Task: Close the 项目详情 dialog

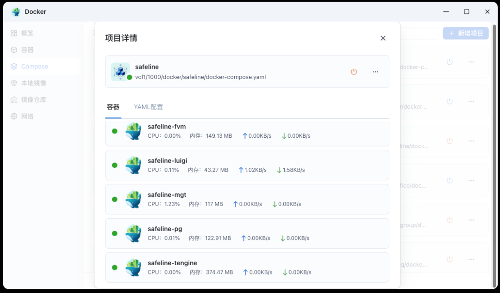Action: click(x=383, y=38)
